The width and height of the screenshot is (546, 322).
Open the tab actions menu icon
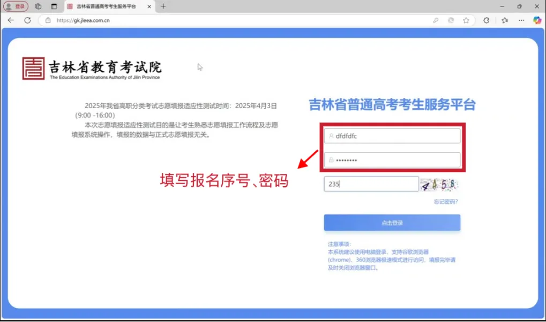click(54, 6)
